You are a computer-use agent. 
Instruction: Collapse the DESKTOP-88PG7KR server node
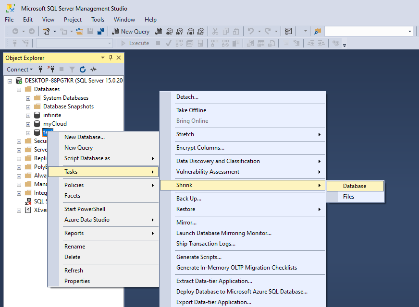coord(10,81)
